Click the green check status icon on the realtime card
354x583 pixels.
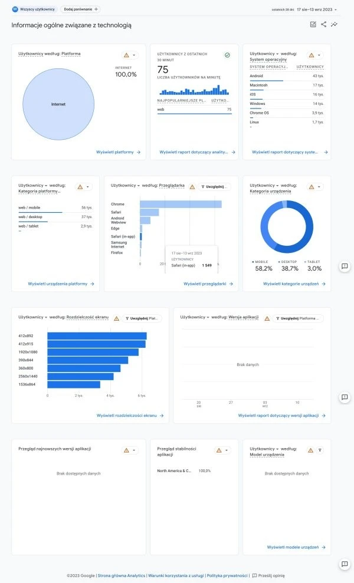(x=227, y=55)
